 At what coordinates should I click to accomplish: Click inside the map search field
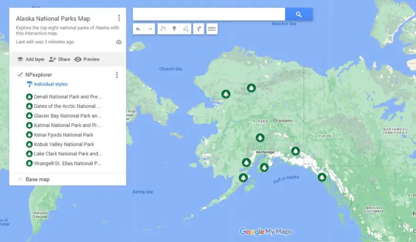click(208, 14)
